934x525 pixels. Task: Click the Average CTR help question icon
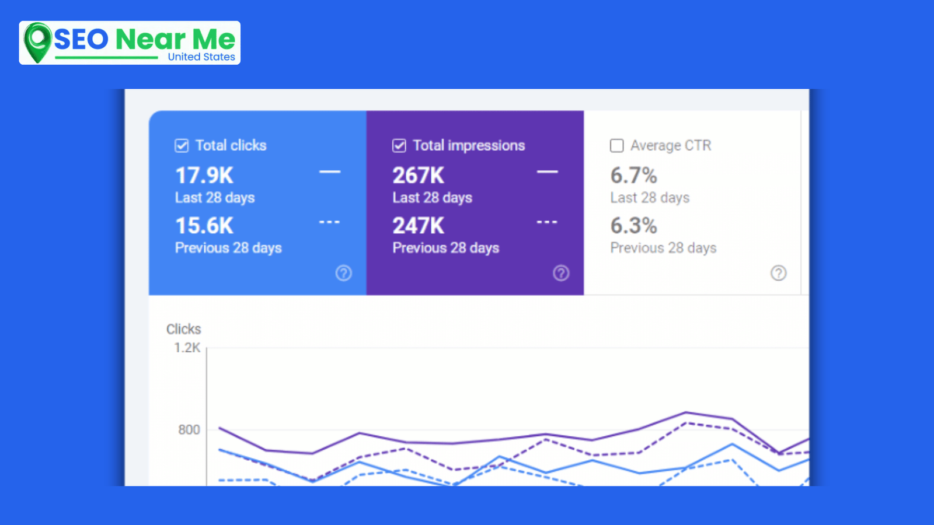pyautogui.click(x=778, y=273)
